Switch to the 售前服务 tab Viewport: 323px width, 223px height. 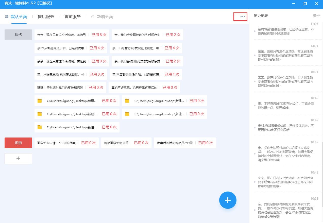[72, 16]
